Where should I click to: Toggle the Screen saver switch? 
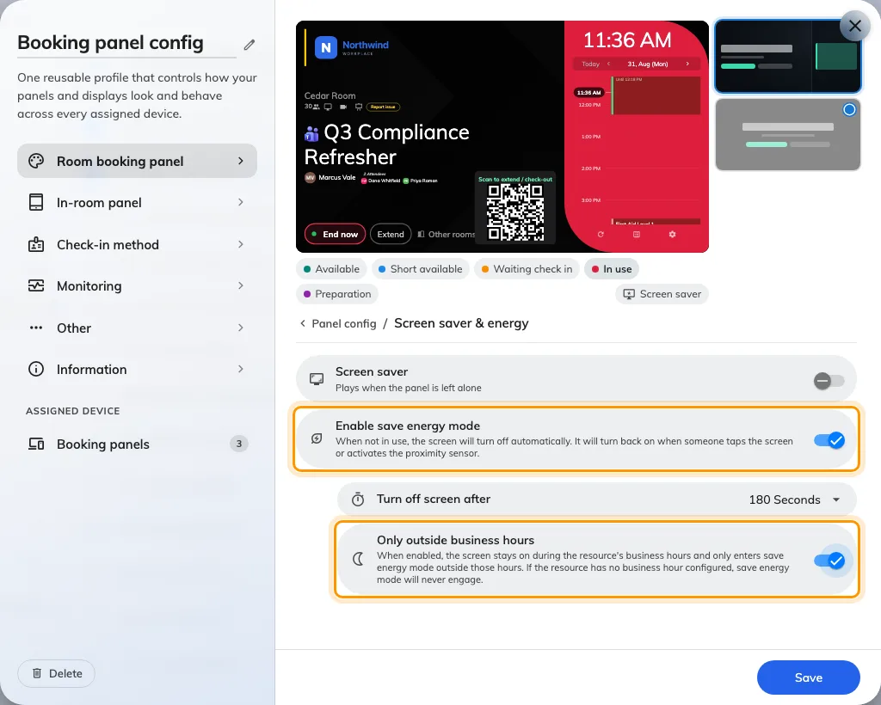[829, 381]
